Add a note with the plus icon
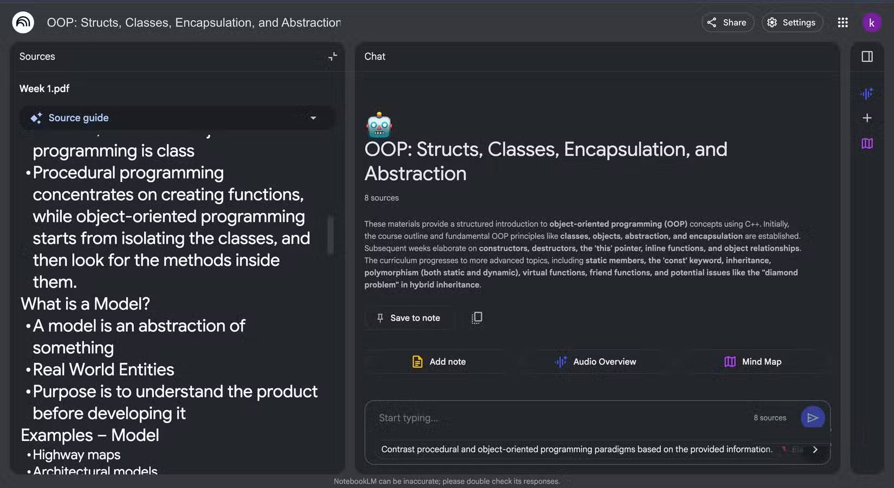Screen dimensions: 894x488 coord(867,118)
